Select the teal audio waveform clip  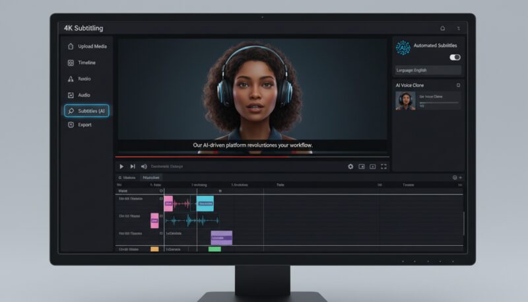click(x=192, y=221)
